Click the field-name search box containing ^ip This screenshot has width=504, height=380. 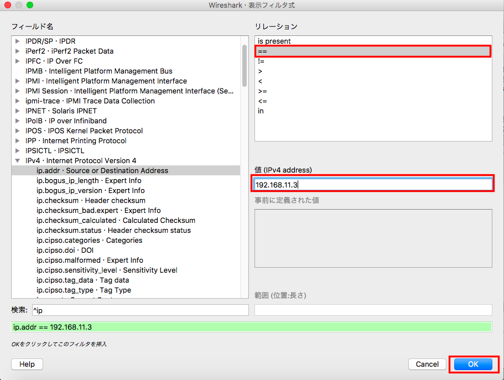[141, 310]
